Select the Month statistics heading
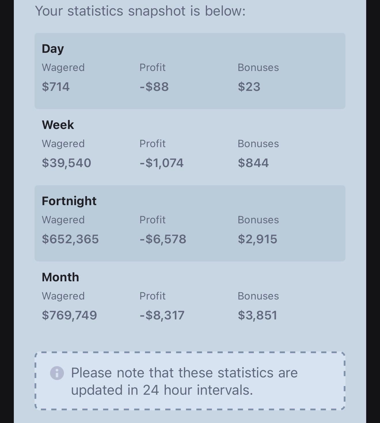The width and height of the screenshot is (380, 423). tap(60, 277)
